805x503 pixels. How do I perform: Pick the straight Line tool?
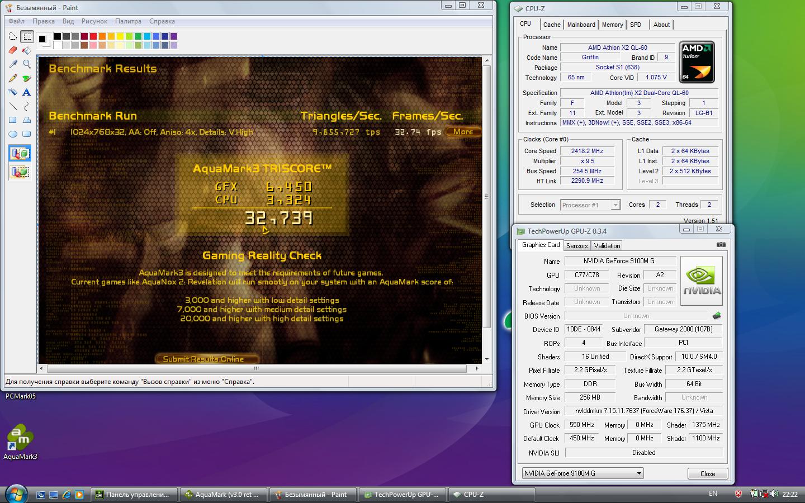coord(13,106)
